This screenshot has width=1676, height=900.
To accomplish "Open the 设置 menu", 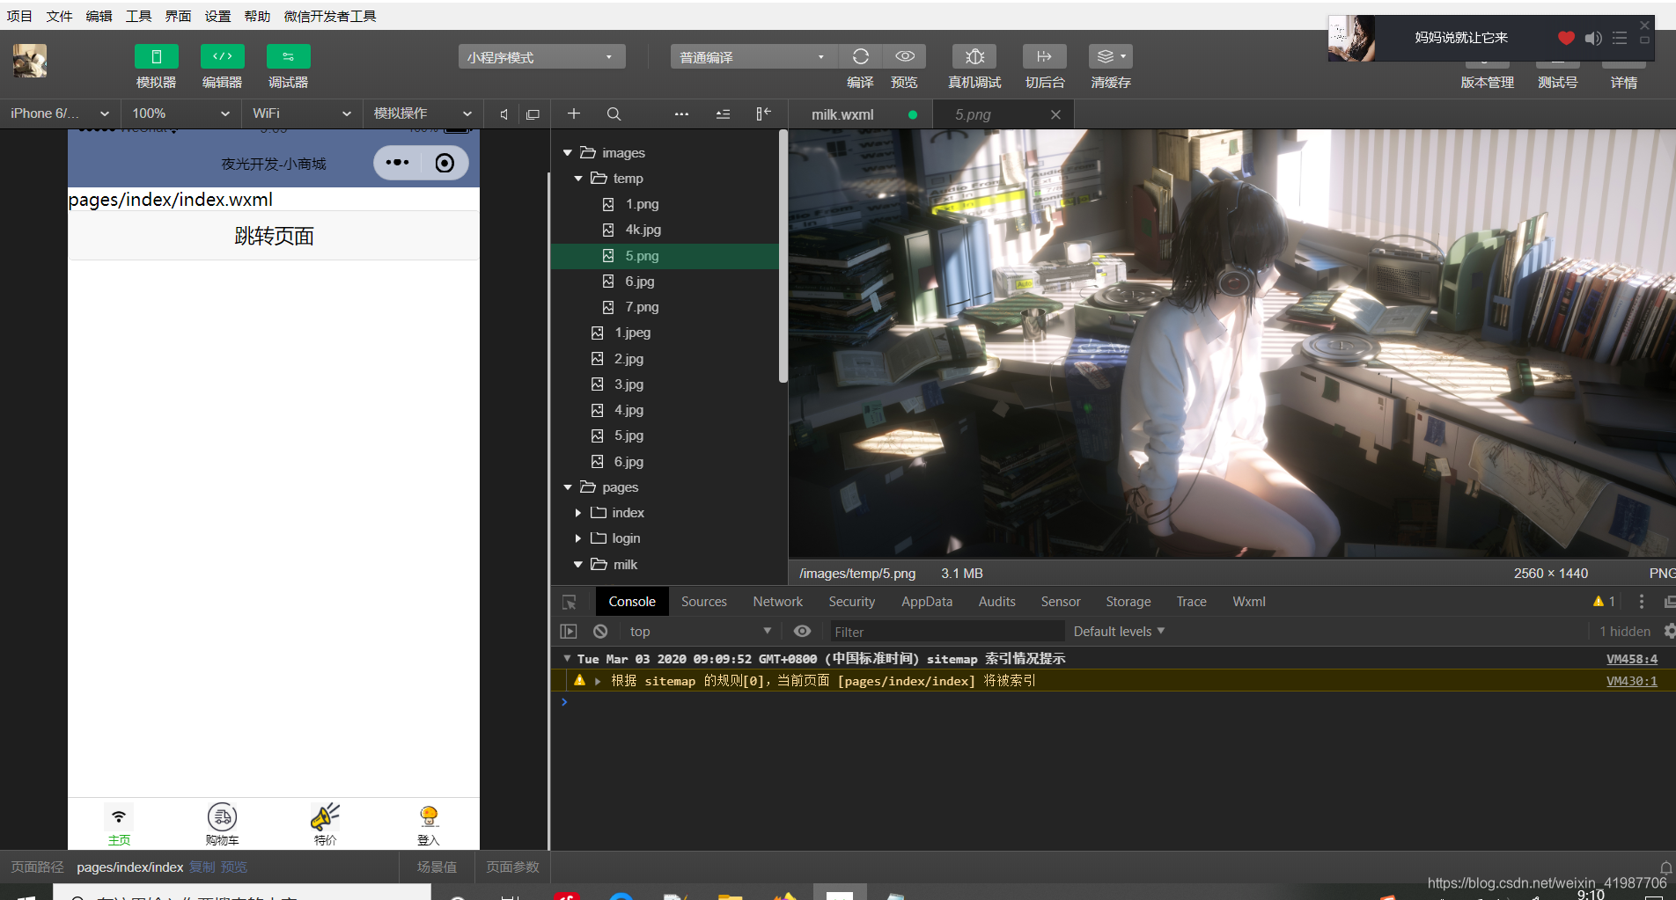I will click(x=217, y=16).
